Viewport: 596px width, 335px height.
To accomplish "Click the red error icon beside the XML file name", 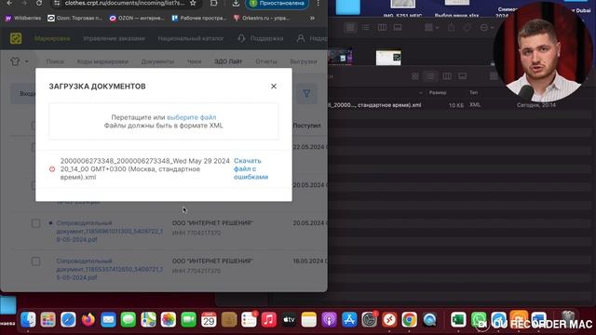I will pyautogui.click(x=52, y=169).
